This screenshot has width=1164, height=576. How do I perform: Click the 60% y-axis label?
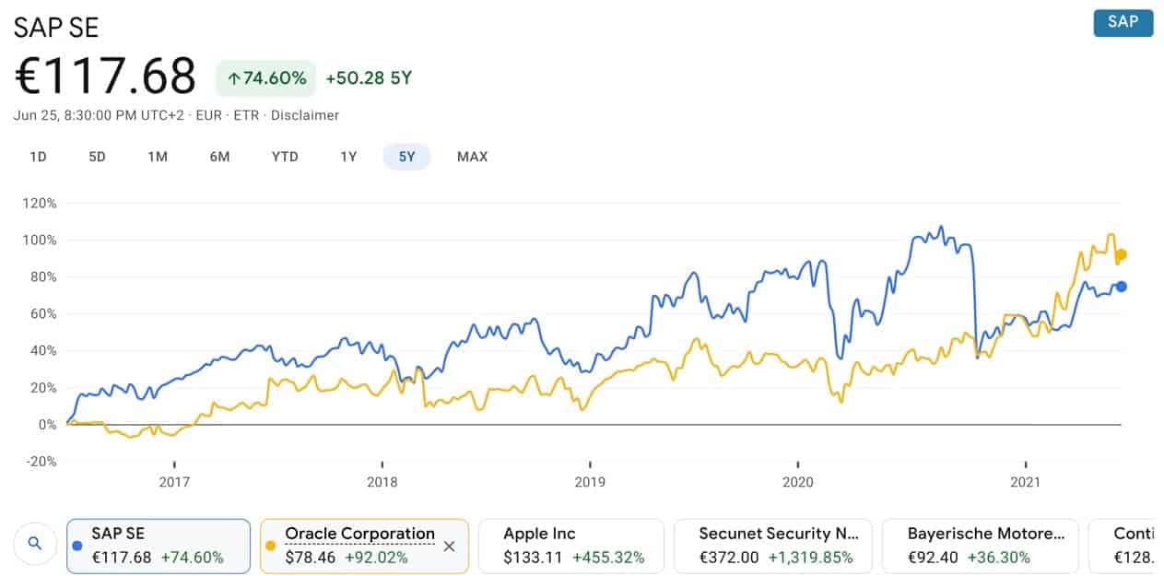click(42, 313)
